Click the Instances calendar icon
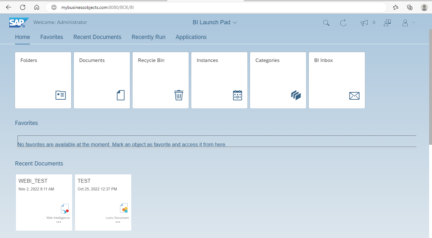The height and width of the screenshot is (238, 432). click(238, 95)
